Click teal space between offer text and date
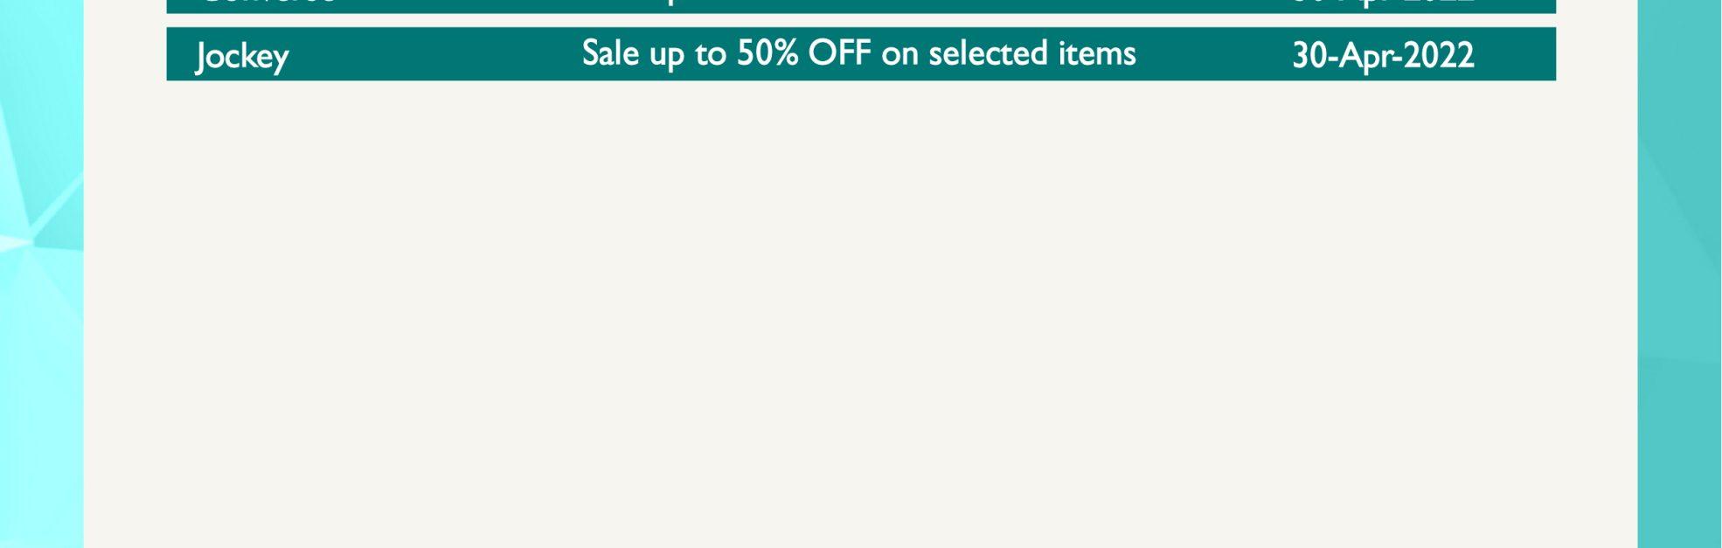 (1214, 54)
